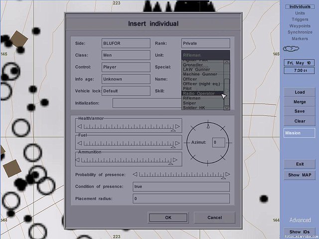Click Condition of presence field
Viewport: 319px width, 239px height.
tap(181, 187)
